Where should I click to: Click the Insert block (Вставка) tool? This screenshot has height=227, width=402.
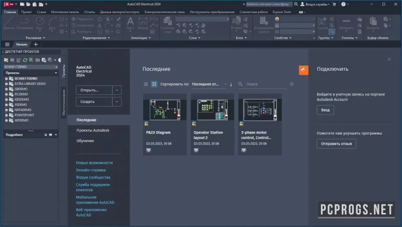pyautogui.click(x=236, y=24)
